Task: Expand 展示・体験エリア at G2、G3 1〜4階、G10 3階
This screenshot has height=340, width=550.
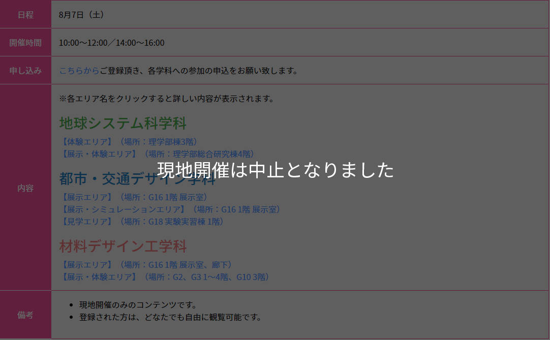Action: click(x=164, y=276)
